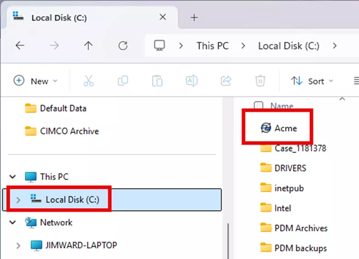Open the view options icon right of Sort
The width and height of the screenshot is (359, 259).
[356, 81]
